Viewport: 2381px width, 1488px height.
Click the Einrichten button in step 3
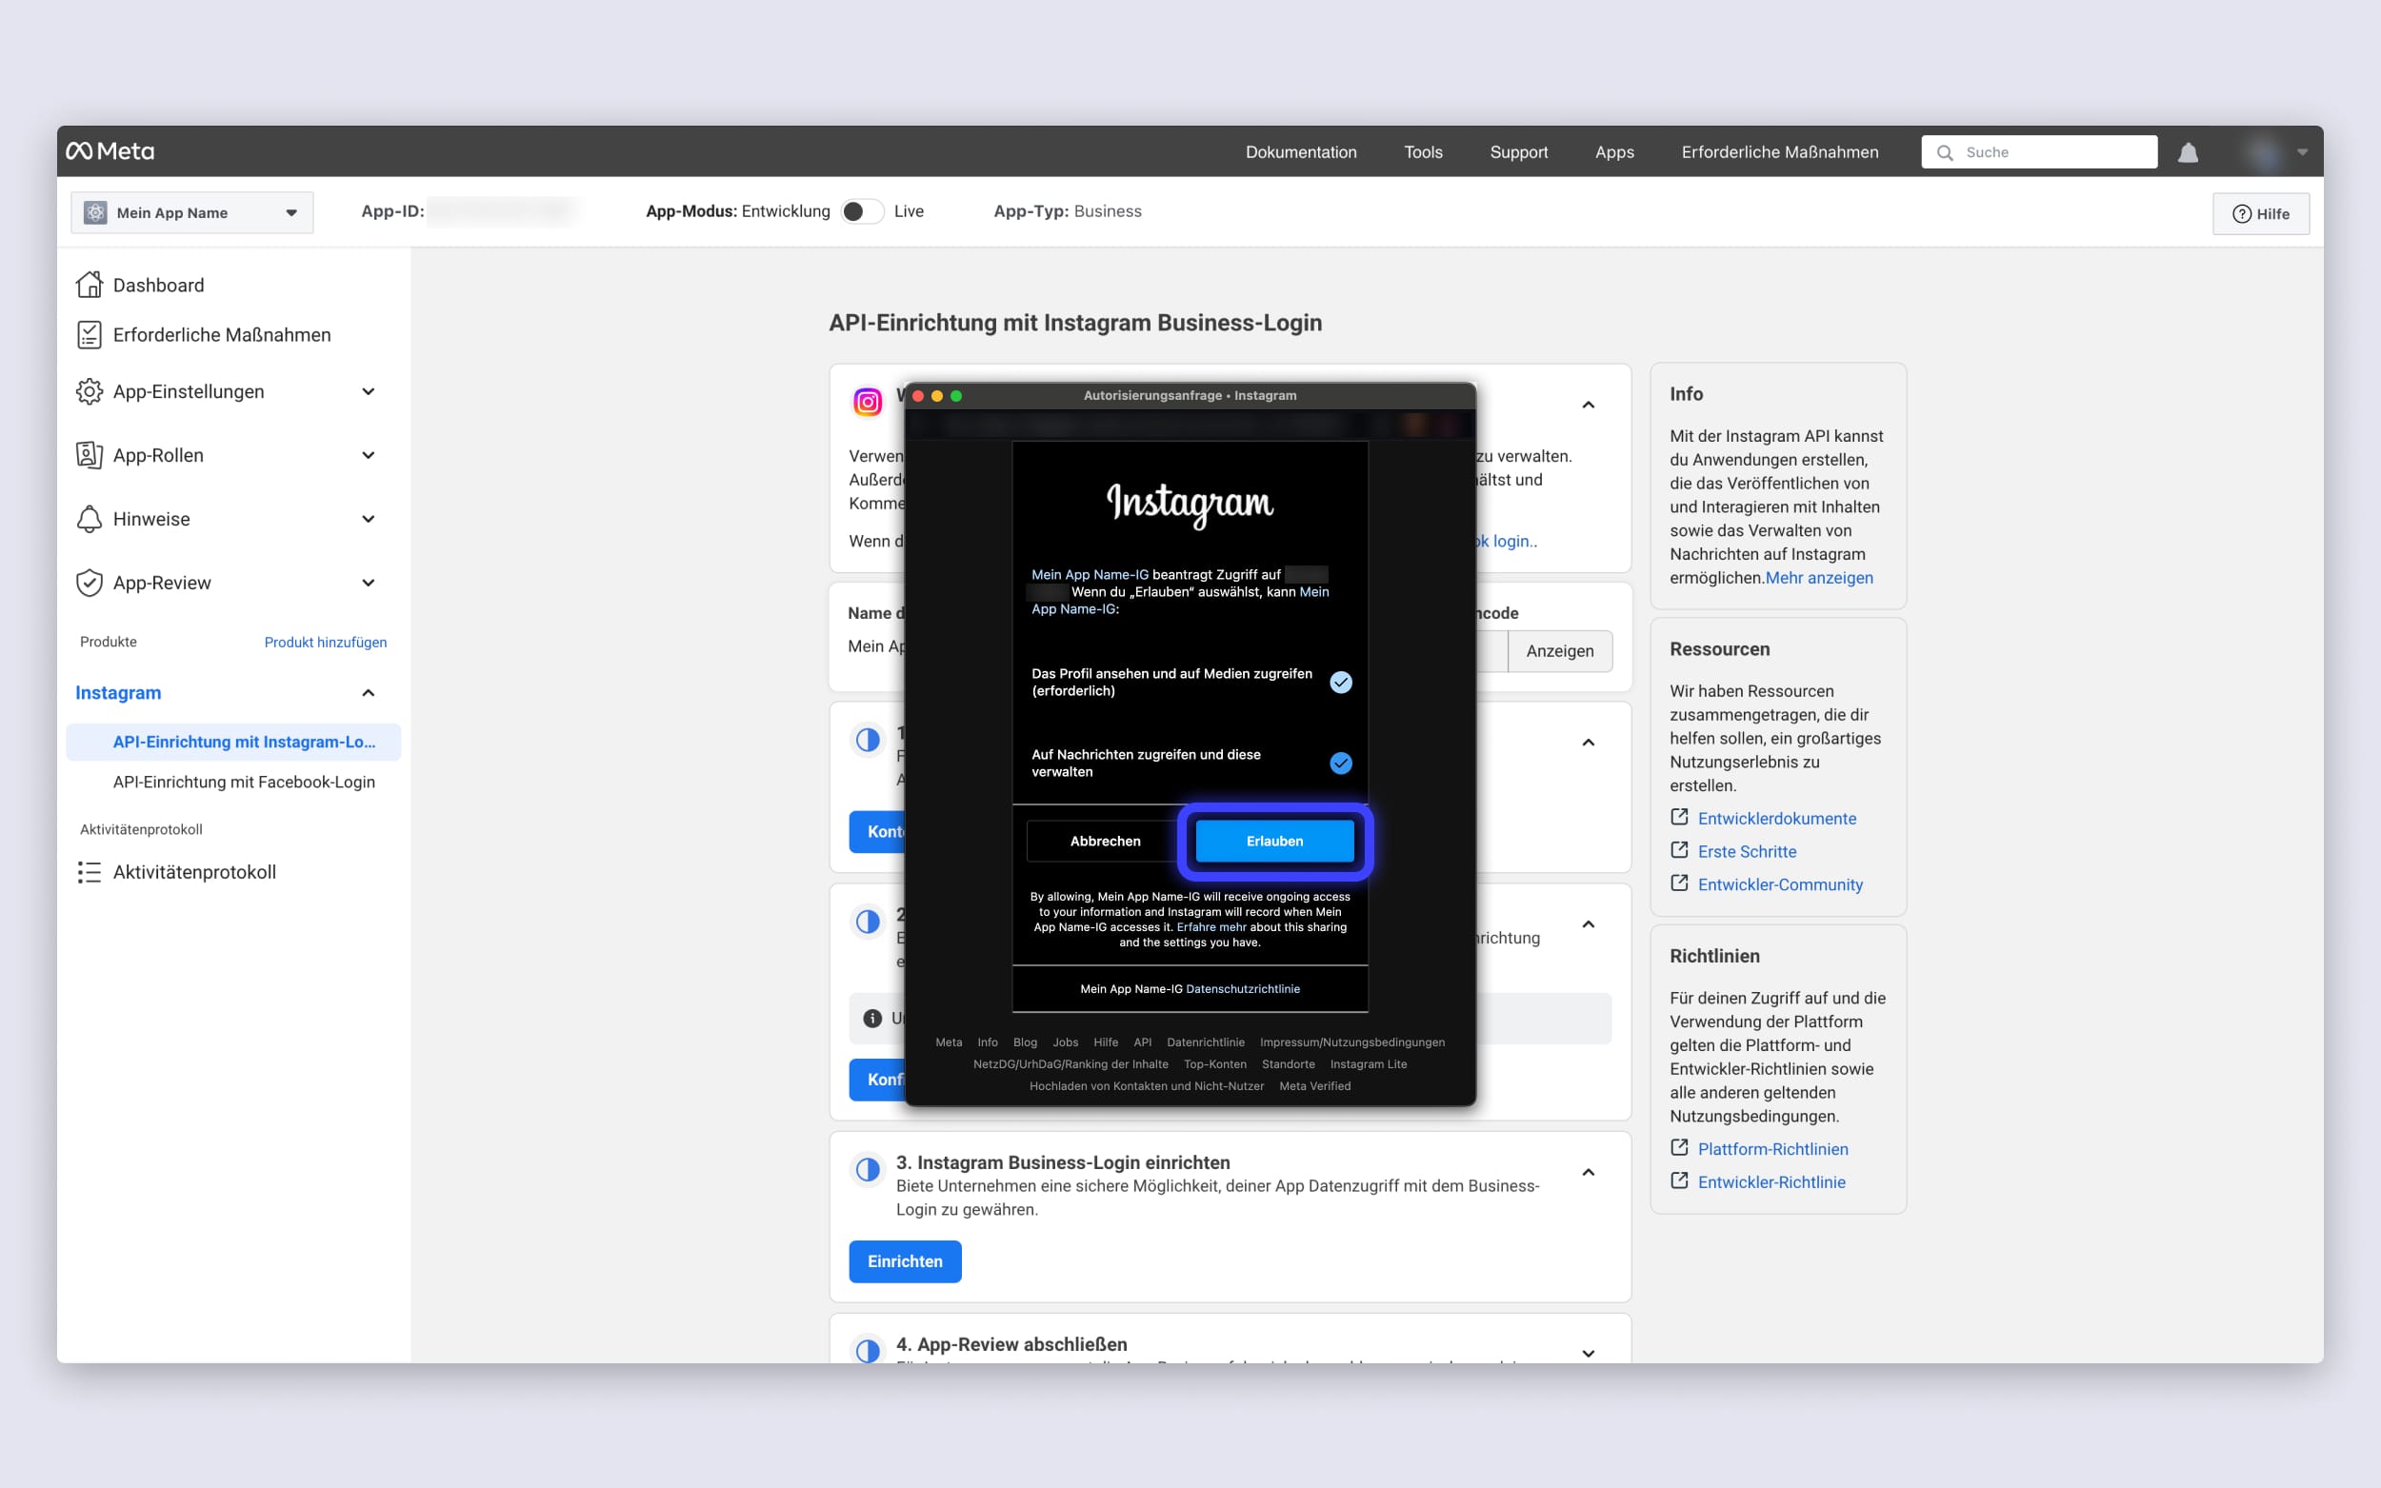click(905, 1261)
